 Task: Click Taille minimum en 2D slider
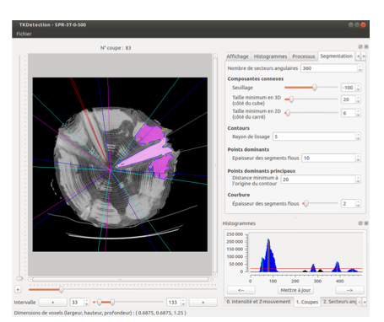point(311,113)
